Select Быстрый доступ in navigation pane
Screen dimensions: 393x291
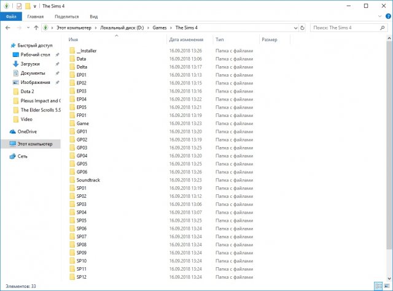coord(35,45)
